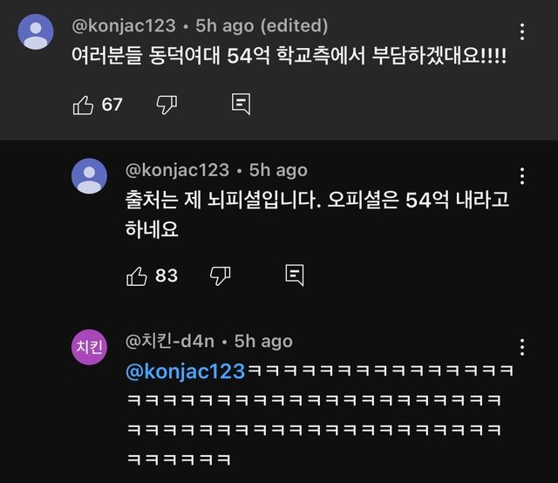Like the reply with 83 likes

coord(137,276)
